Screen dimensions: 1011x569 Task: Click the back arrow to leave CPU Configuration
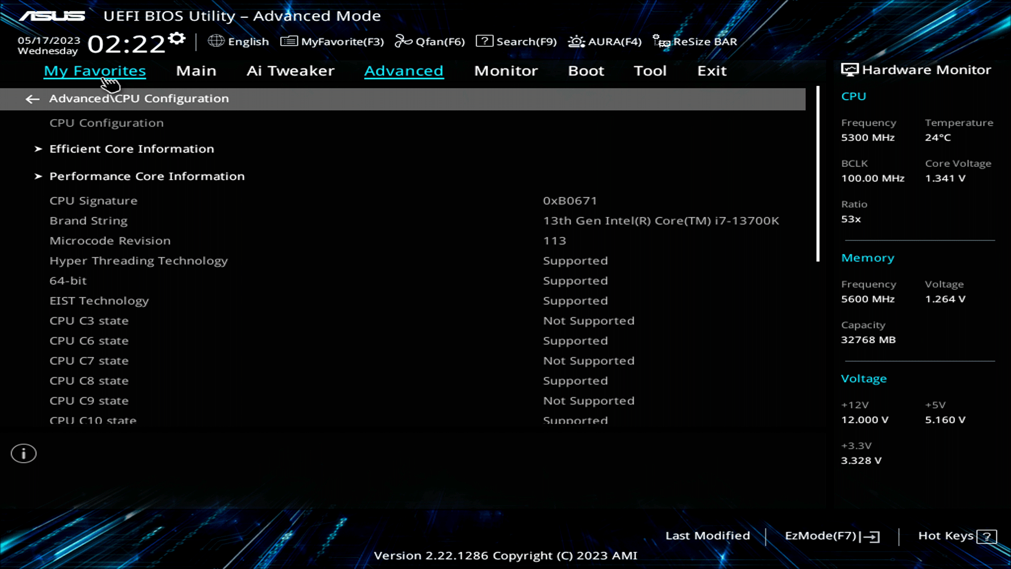coord(32,99)
